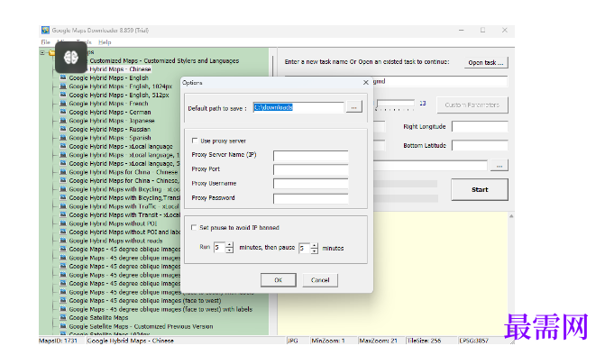Click status bar text Google Hybrid Maps - Chinese
This screenshot has width=605, height=355.
point(131,341)
